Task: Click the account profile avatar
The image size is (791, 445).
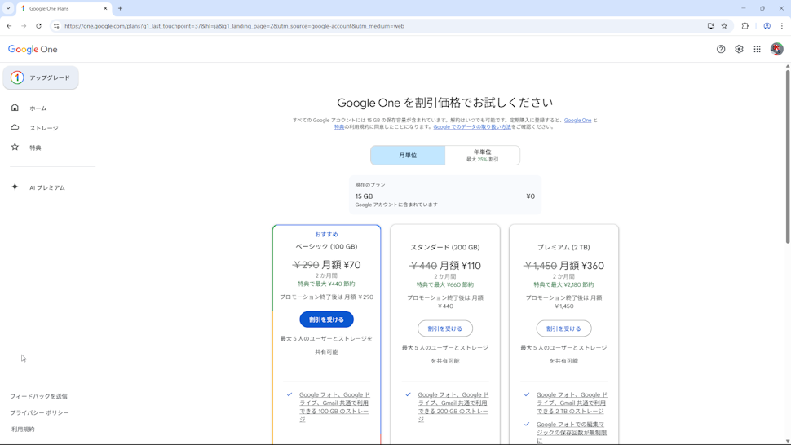Action: [776, 49]
